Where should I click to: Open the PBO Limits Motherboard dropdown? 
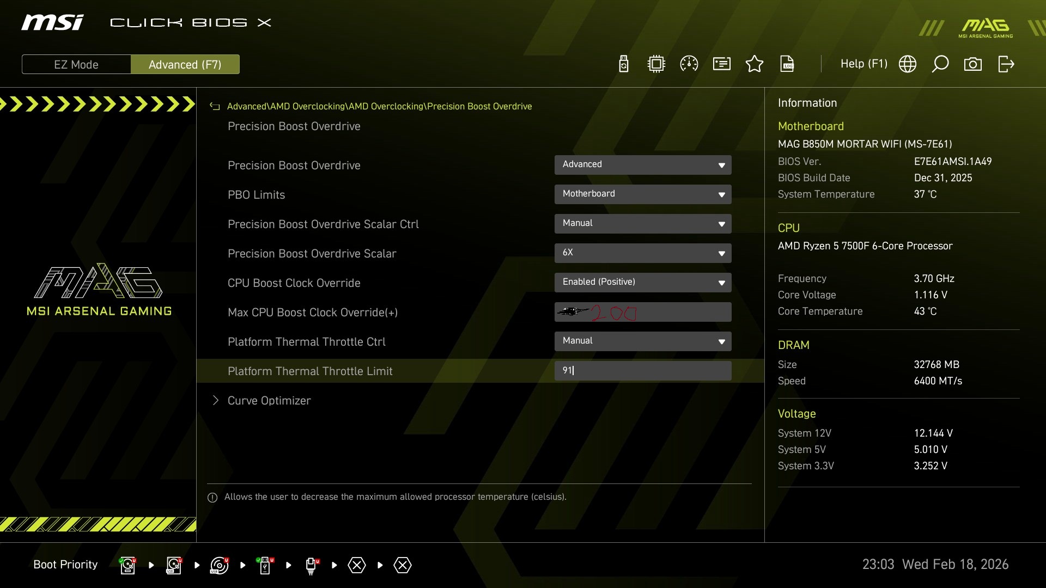[x=643, y=194]
